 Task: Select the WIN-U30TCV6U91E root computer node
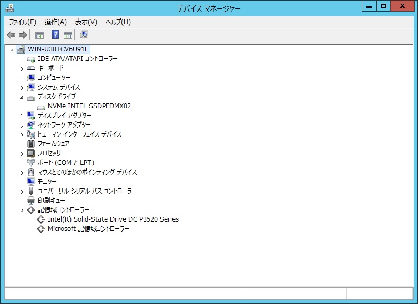tap(58, 49)
